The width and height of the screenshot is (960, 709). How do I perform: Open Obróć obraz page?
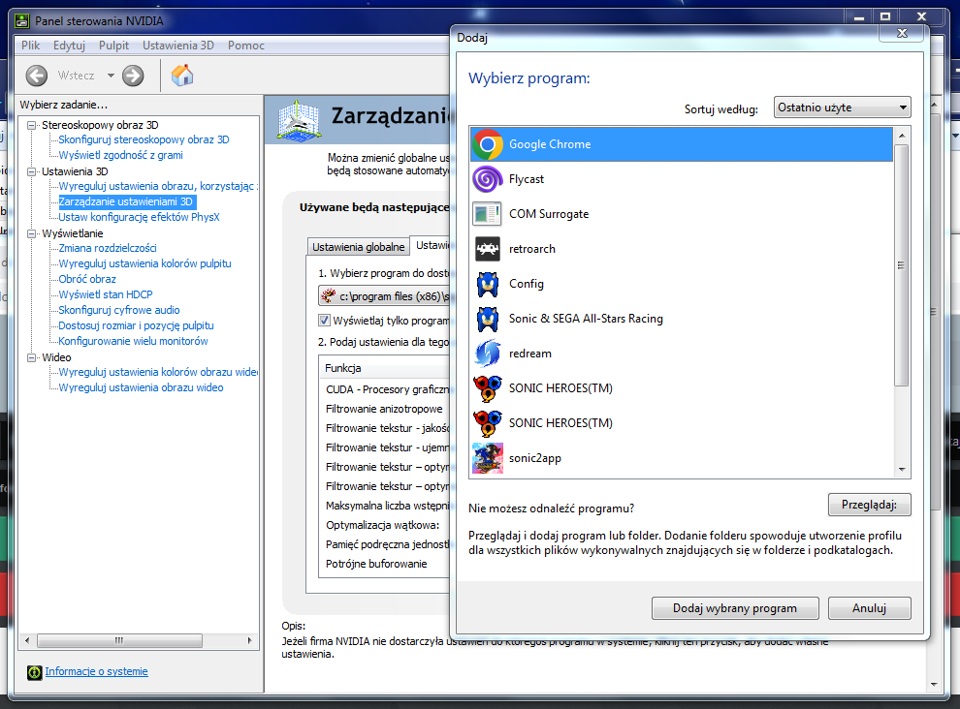point(87,279)
